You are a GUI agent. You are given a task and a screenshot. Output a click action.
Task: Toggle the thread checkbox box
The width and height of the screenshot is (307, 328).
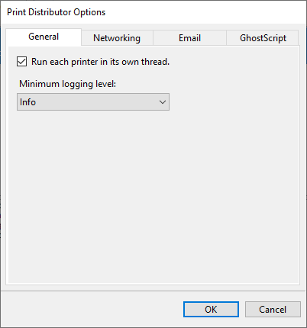click(21, 62)
